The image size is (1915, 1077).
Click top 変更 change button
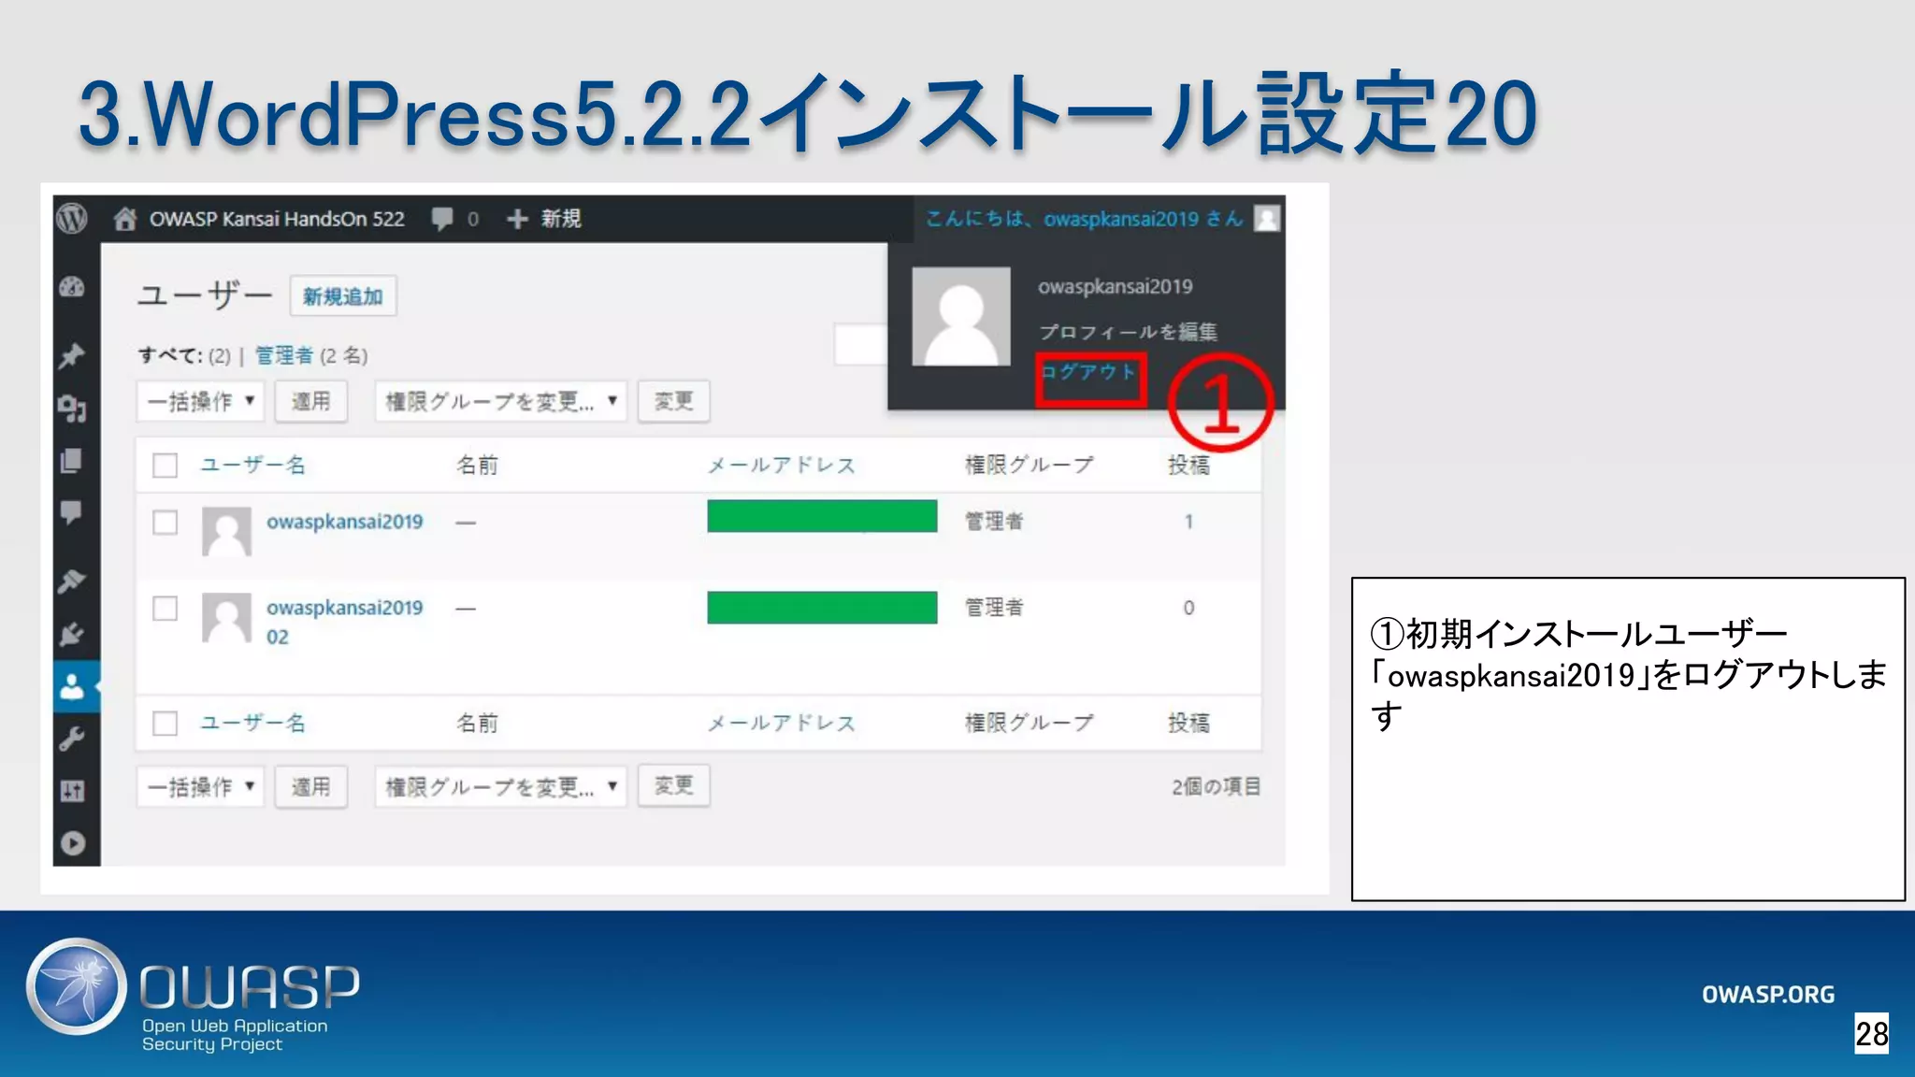tap(673, 401)
